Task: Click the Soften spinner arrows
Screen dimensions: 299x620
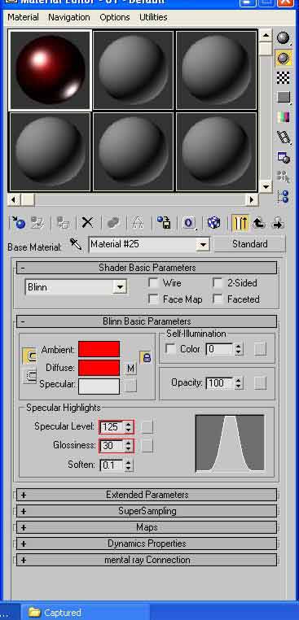Action: click(128, 465)
